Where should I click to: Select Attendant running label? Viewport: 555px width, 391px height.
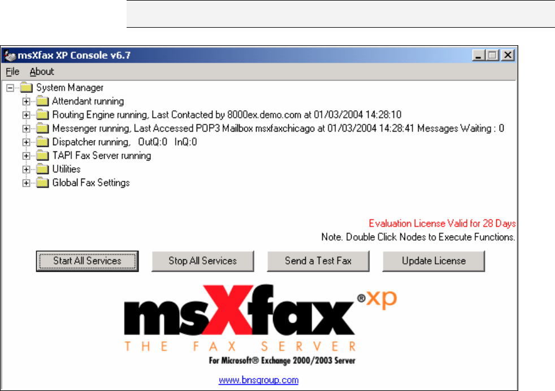pyautogui.click(x=88, y=101)
